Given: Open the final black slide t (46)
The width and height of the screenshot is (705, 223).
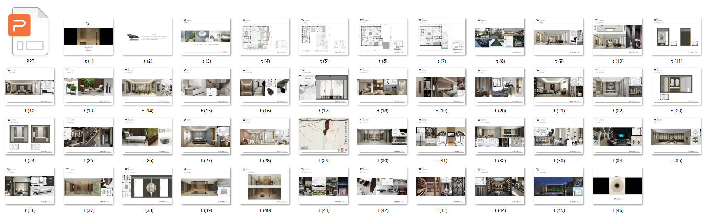Looking at the screenshot, I should point(617,186).
